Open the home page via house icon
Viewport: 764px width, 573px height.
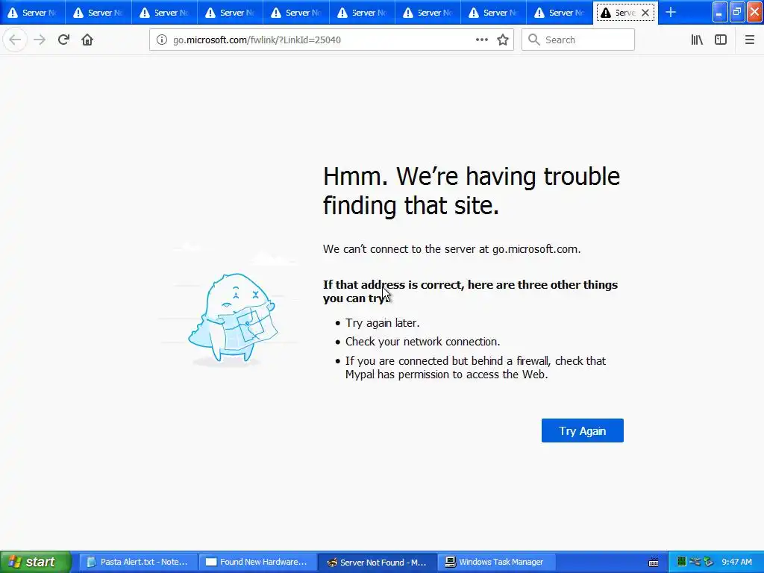87,40
